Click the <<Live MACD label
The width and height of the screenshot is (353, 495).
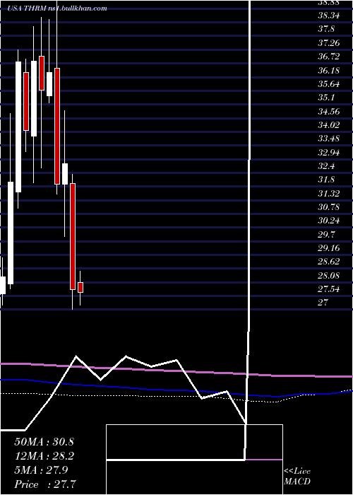pos(297,477)
